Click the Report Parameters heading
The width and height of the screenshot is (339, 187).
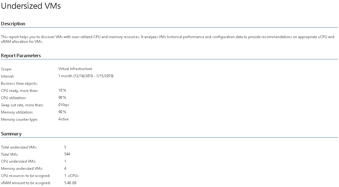(21, 55)
